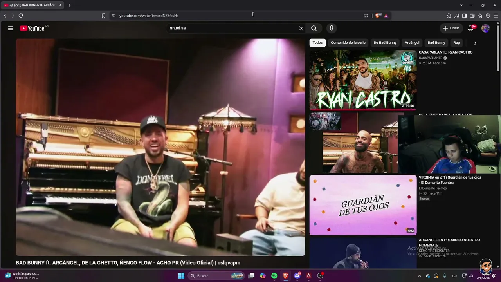Viewport: 501px width, 282px height.
Task: Open the Noticias news widget
Action: point(22,276)
